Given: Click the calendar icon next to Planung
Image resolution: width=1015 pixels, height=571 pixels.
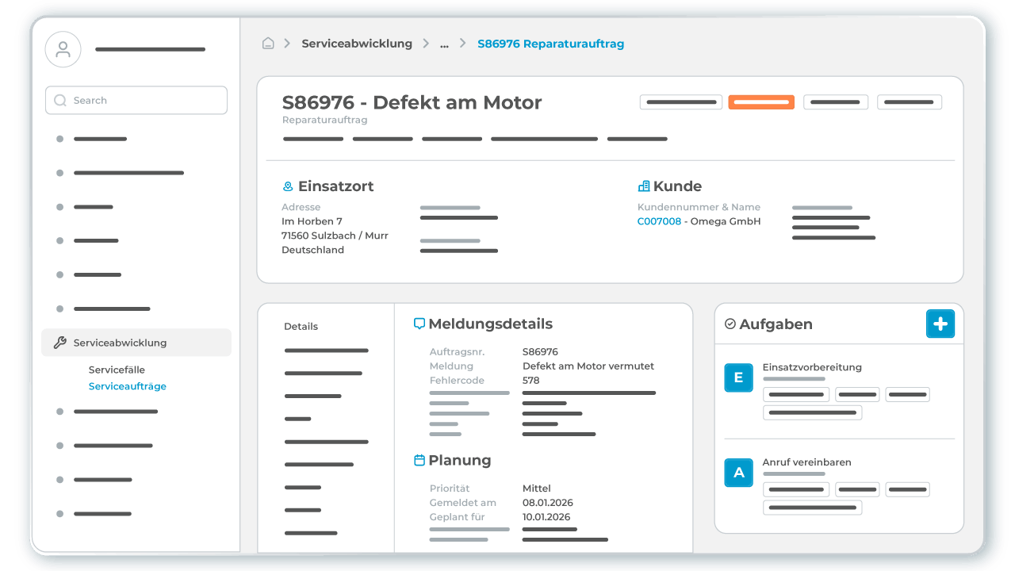Looking at the screenshot, I should pos(418,460).
